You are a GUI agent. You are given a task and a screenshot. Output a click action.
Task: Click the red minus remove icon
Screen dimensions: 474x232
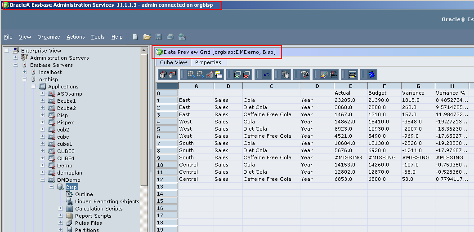click(x=247, y=74)
